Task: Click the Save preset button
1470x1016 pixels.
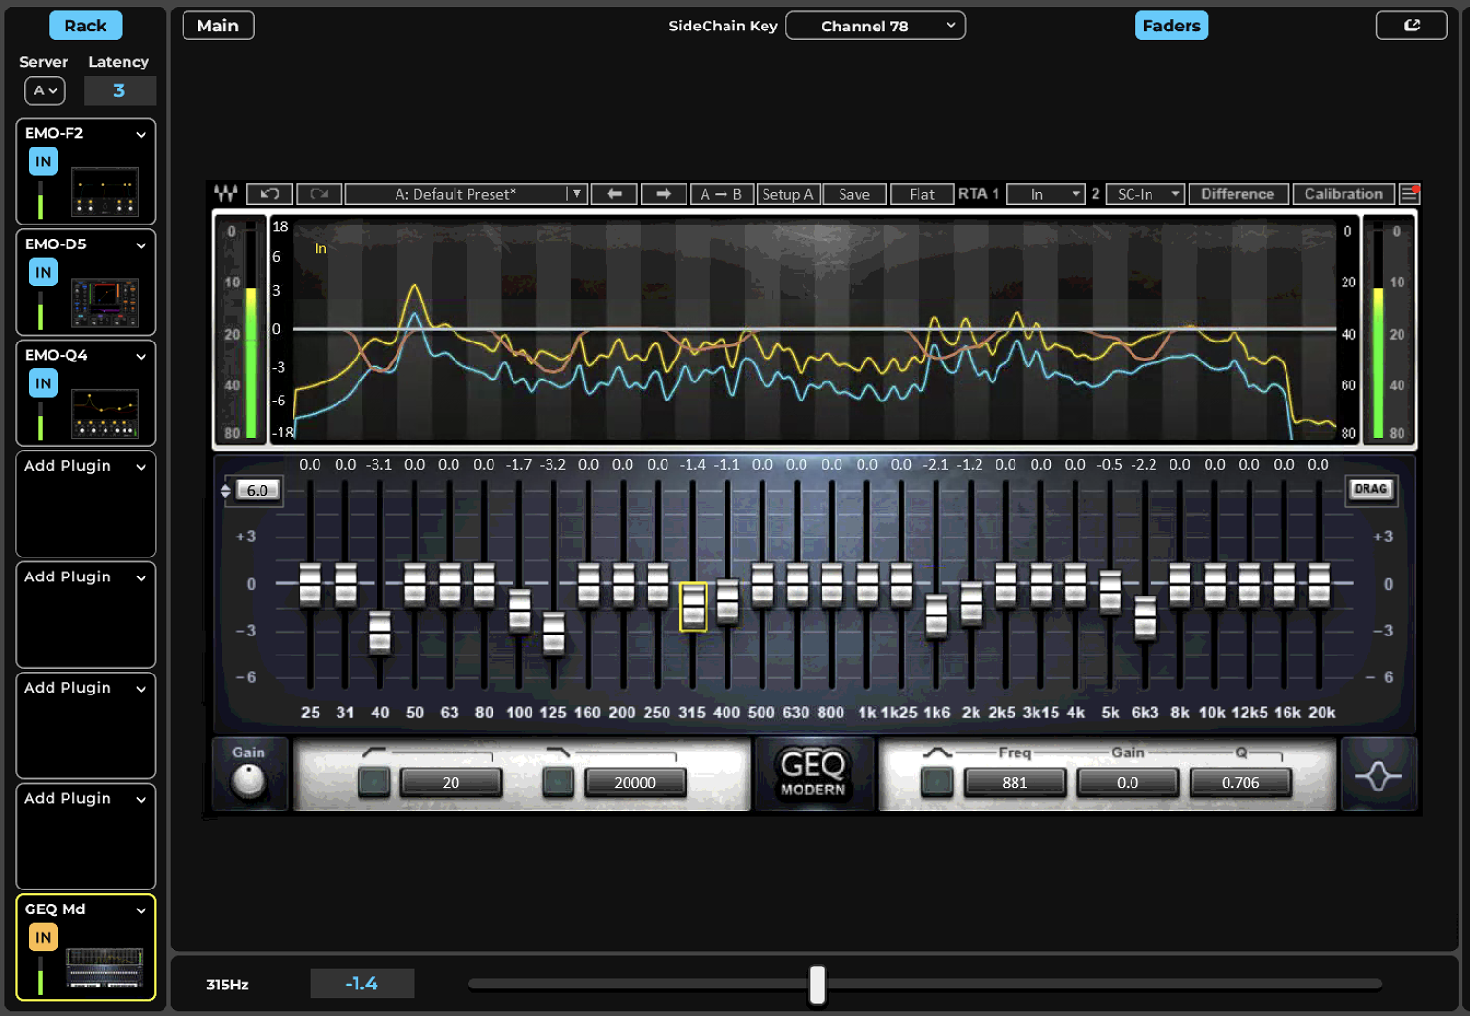Action: (854, 194)
